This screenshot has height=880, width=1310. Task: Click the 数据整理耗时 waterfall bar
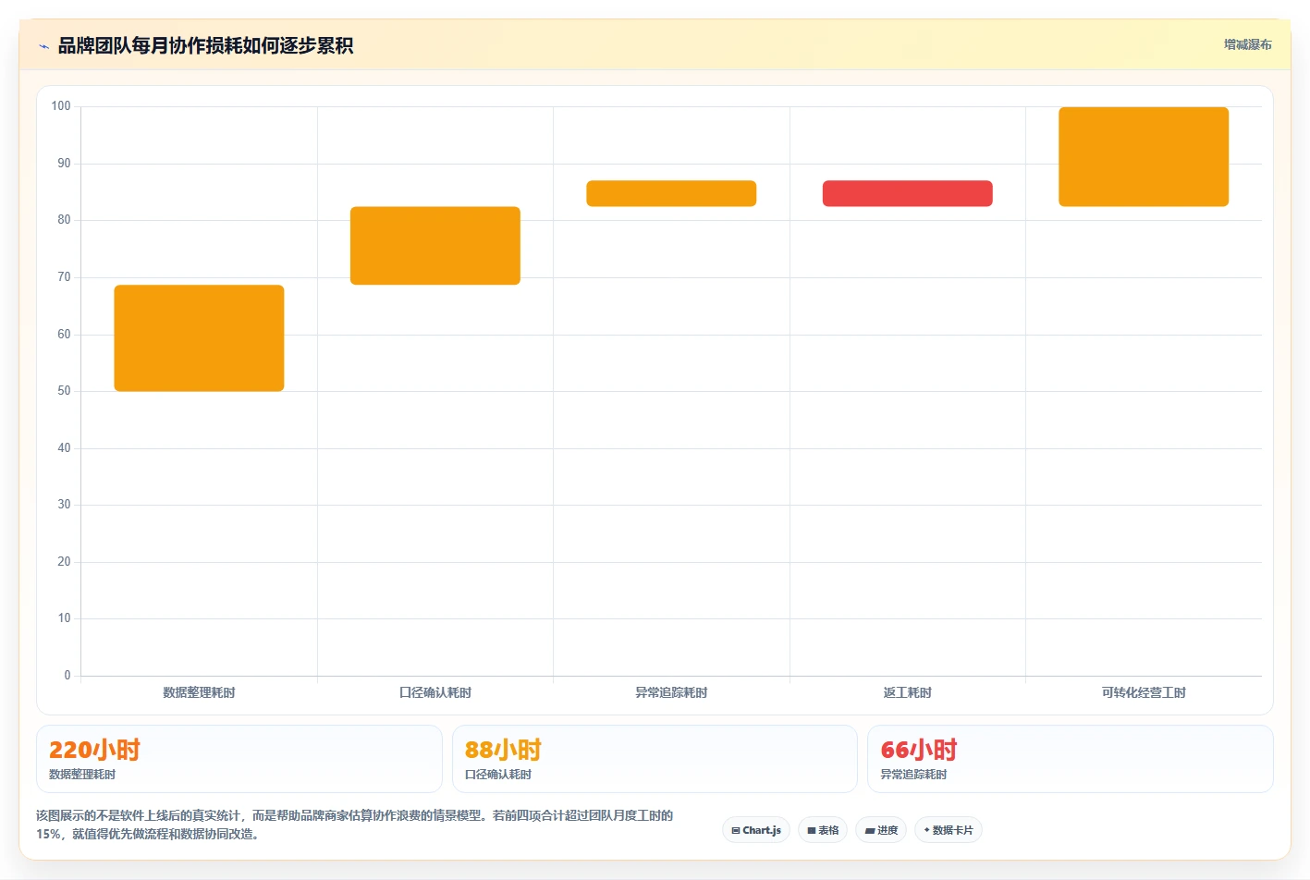coord(199,338)
